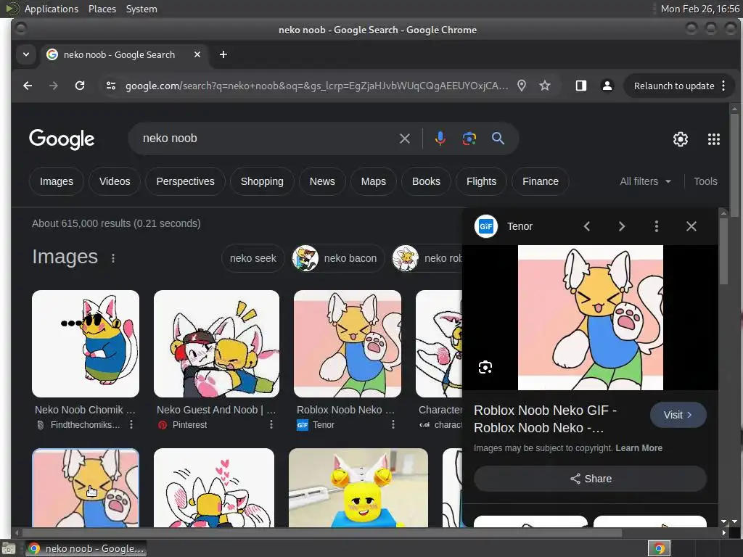743x557 pixels.
Task: Open the 3D Roblox noob cat-ears thumbnail
Action: [358, 488]
